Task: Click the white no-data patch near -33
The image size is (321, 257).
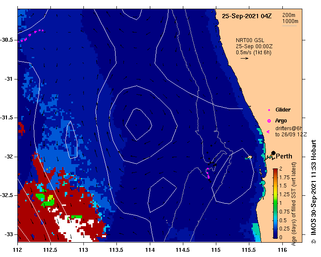Action: tap(72, 229)
